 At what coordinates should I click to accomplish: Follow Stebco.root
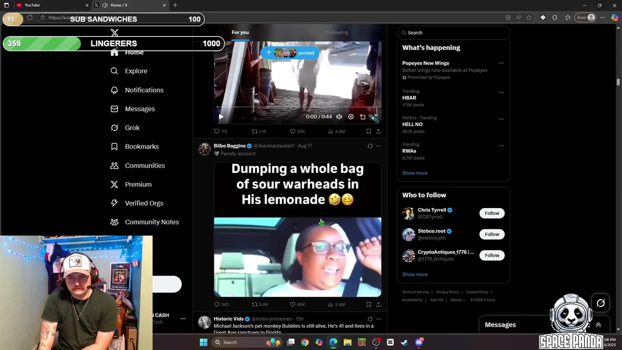click(492, 234)
